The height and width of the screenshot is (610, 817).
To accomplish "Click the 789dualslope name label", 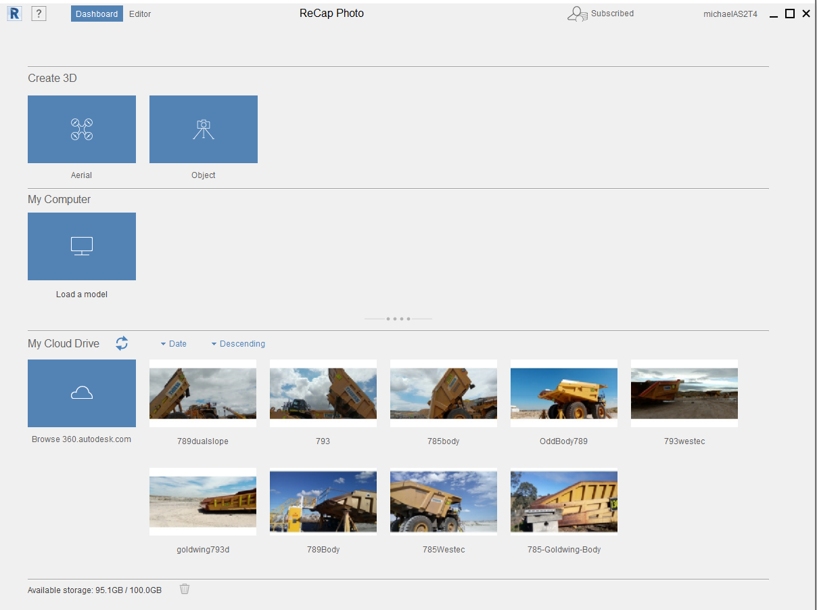I will [203, 441].
